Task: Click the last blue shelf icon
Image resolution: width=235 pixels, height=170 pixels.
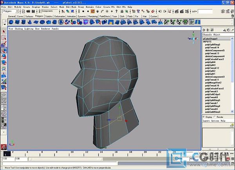Action: tap(198, 22)
